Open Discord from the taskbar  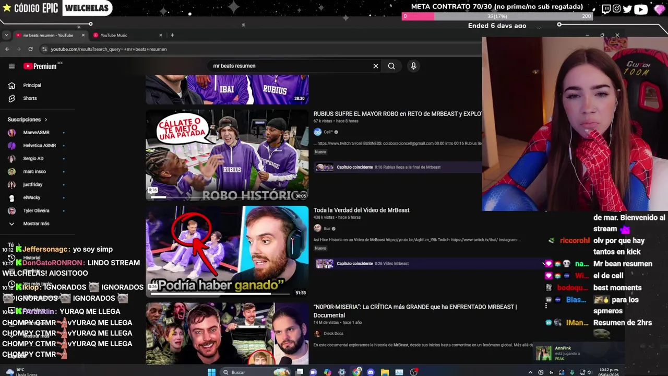[x=371, y=372]
